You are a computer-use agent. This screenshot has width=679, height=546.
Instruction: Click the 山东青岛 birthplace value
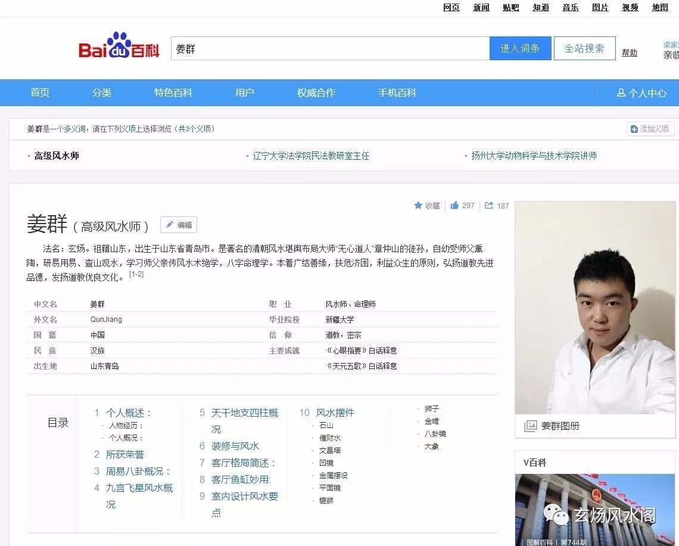coord(104,366)
